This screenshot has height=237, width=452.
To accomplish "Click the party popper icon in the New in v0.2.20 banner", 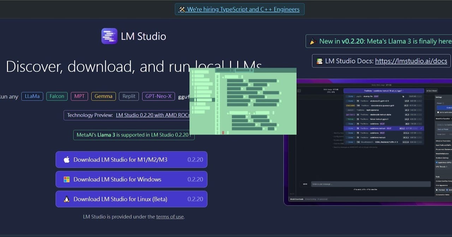I will [313, 41].
